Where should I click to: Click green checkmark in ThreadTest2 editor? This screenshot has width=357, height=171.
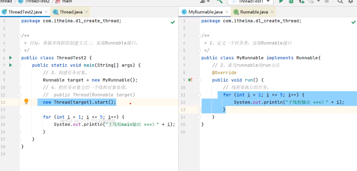point(173,22)
